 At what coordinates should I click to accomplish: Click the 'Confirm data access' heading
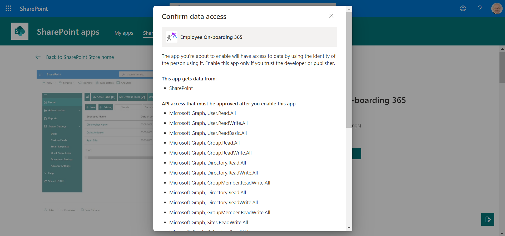point(194,17)
